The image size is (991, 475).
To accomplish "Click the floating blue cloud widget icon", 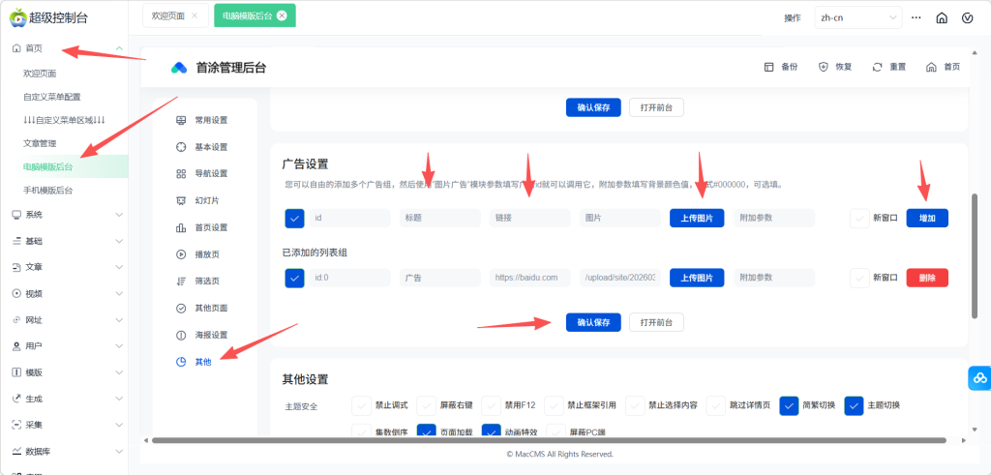I will point(979,377).
